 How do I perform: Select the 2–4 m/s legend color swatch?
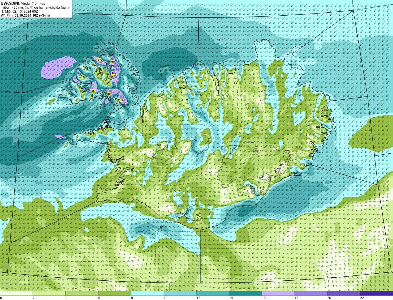coord(49,294)
